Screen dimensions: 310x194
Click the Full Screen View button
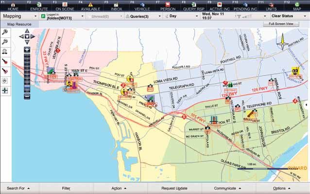[281, 24]
